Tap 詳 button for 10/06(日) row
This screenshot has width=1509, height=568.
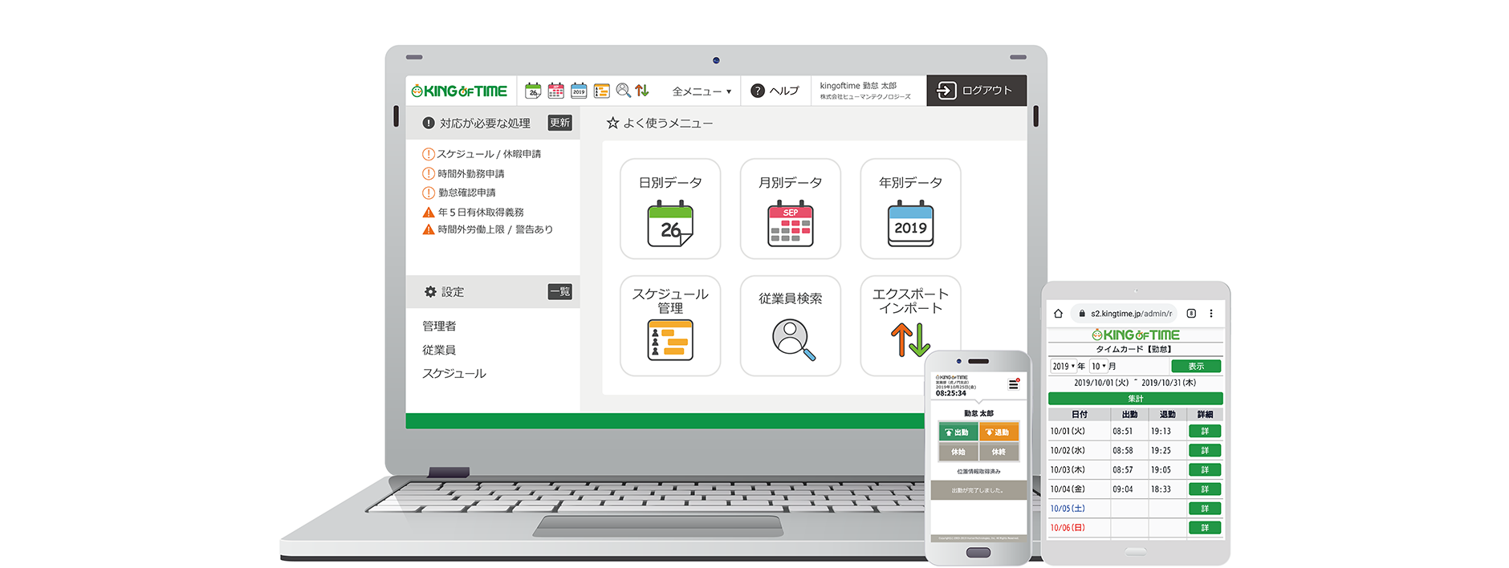point(1205,528)
